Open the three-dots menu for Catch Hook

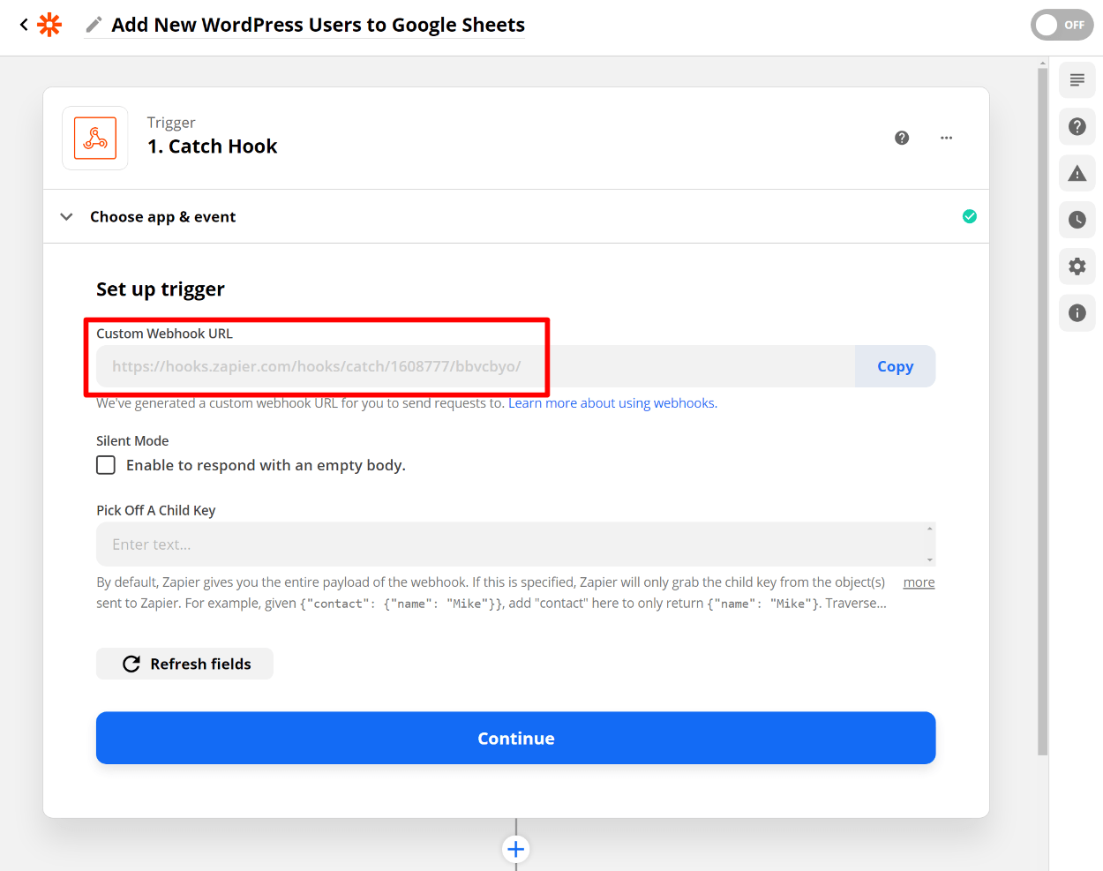point(946,138)
